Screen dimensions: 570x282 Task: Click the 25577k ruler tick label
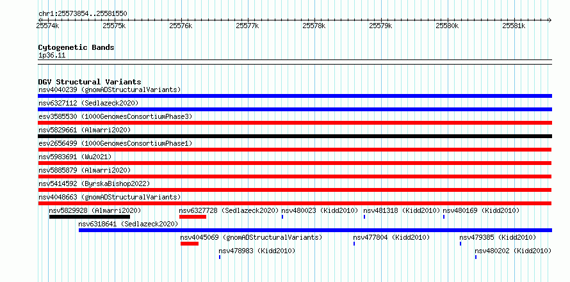247,26
